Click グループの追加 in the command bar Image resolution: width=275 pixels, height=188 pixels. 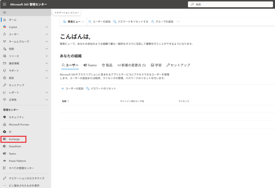(x=162, y=21)
